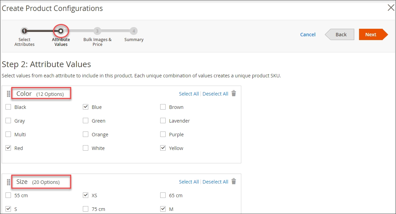Check the Multi color option

tap(8, 134)
